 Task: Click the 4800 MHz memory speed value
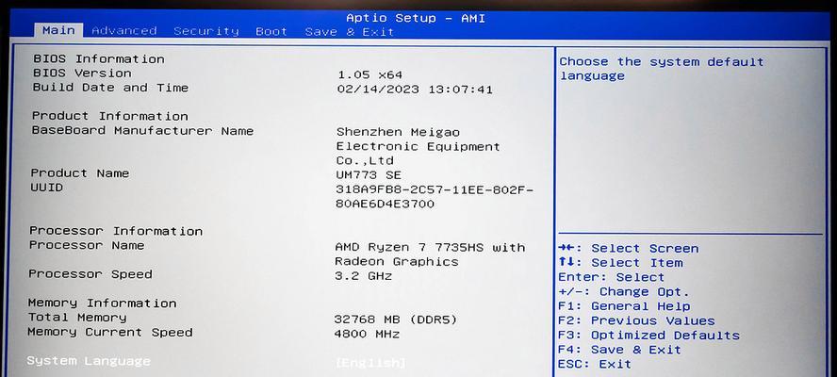click(368, 335)
